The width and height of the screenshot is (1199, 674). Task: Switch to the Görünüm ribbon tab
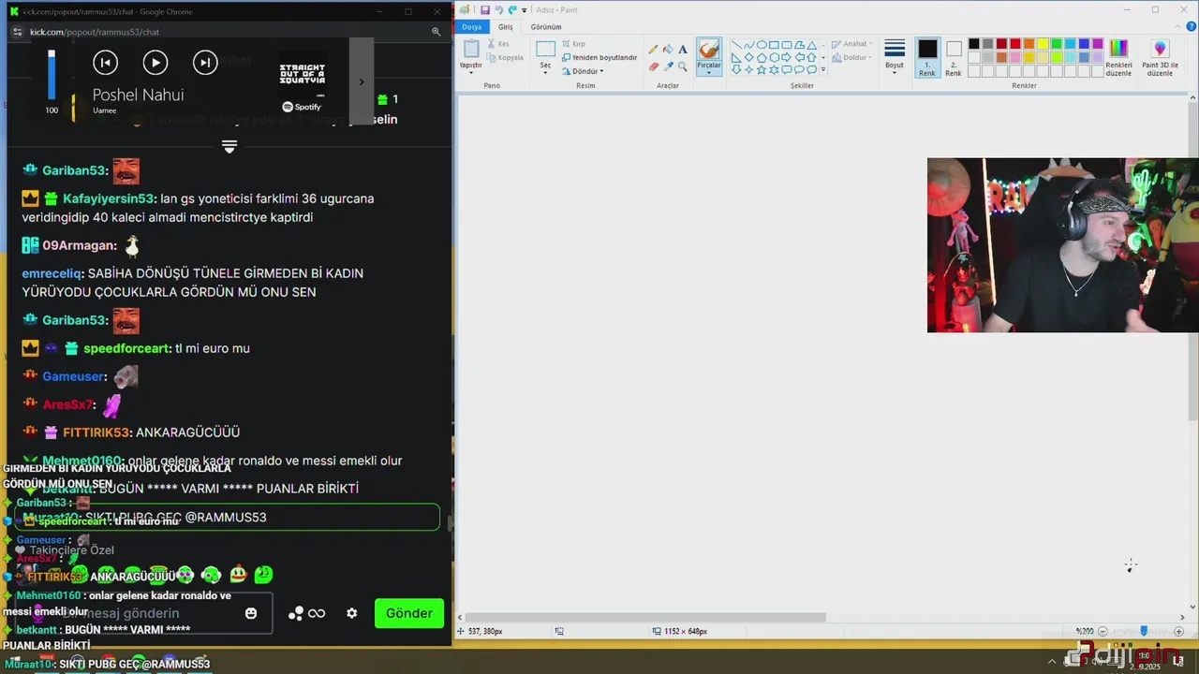point(546,27)
